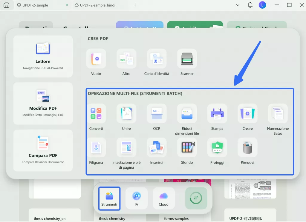Viewport: 306px width, 222px height.
Task: Open Riduci dimensioni file tool
Action: point(187,120)
